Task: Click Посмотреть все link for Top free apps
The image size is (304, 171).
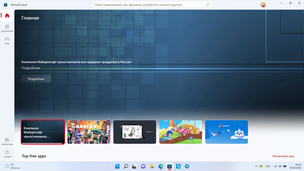Action: (x=283, y=156)
